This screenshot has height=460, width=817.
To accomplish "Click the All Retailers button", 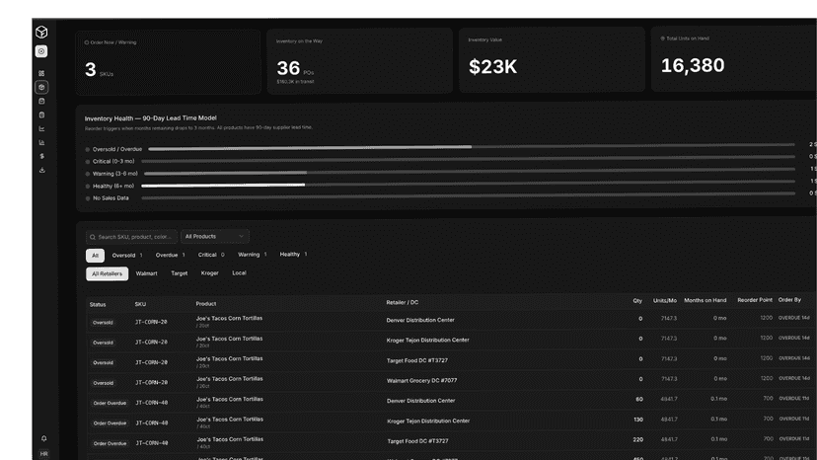I will point(107,273).
